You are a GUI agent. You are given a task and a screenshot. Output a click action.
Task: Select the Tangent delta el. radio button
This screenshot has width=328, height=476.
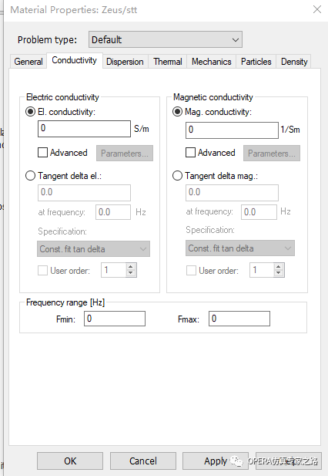[30, 176]
